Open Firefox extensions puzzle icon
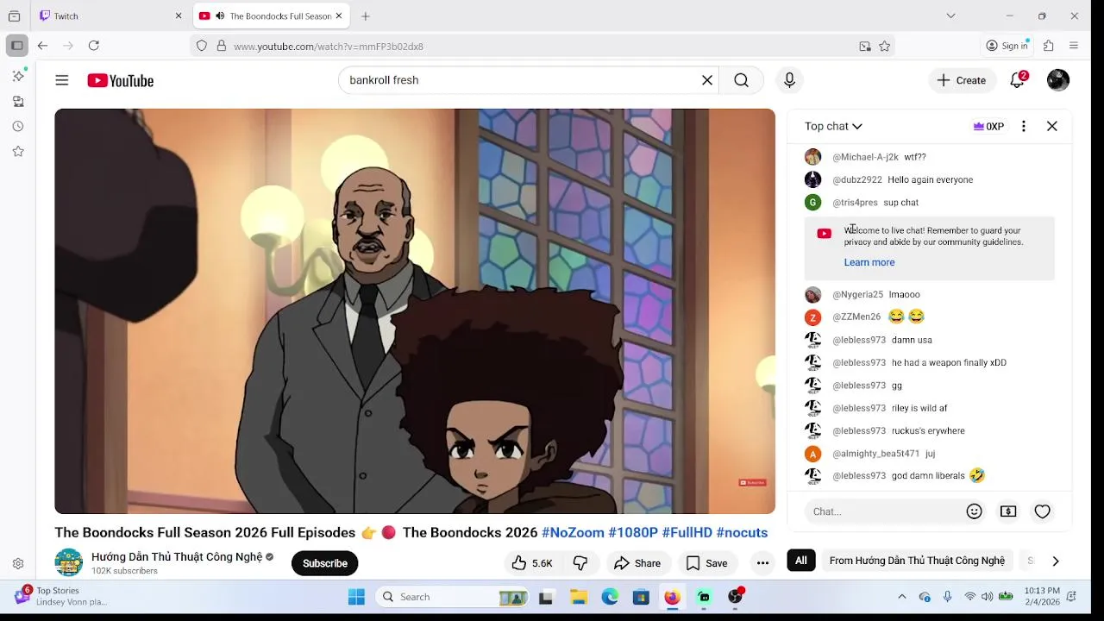This screenshot has width=1104, height=621. [x=1049, y=46]
